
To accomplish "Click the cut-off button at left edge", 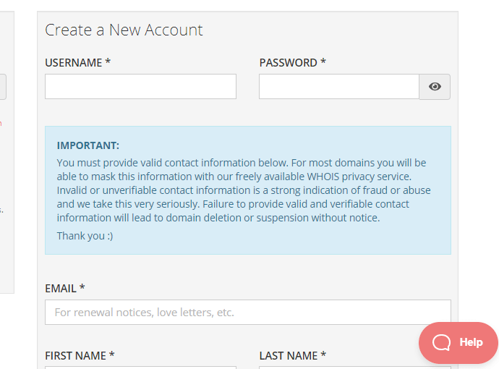I will coord(3,87).
